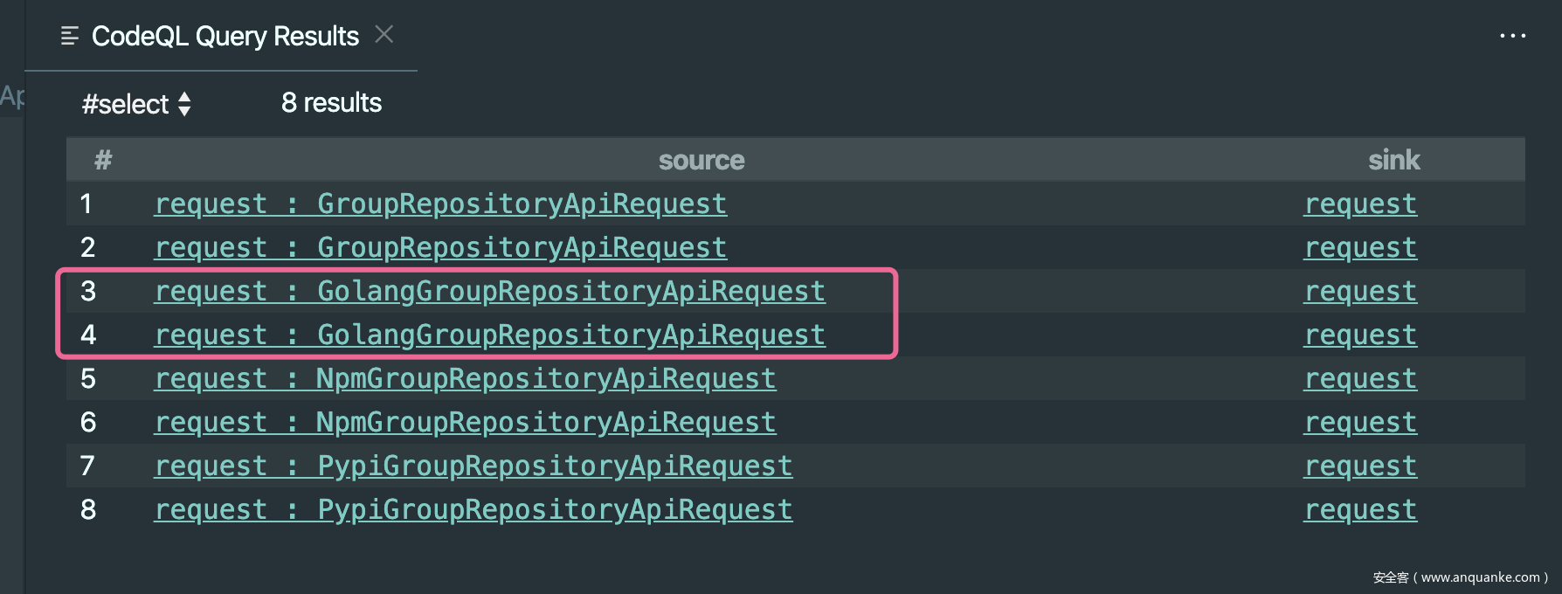Open the #select result set dropdown
Viewport: 1562px width, 594px height.
pos(136,104)
